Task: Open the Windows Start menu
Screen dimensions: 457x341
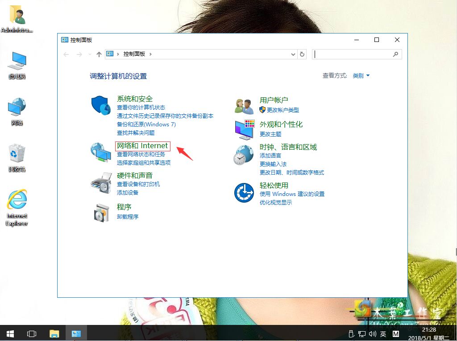Action: 10,334
